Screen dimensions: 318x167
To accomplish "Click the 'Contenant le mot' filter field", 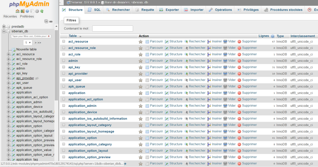I will pos(113,28).
